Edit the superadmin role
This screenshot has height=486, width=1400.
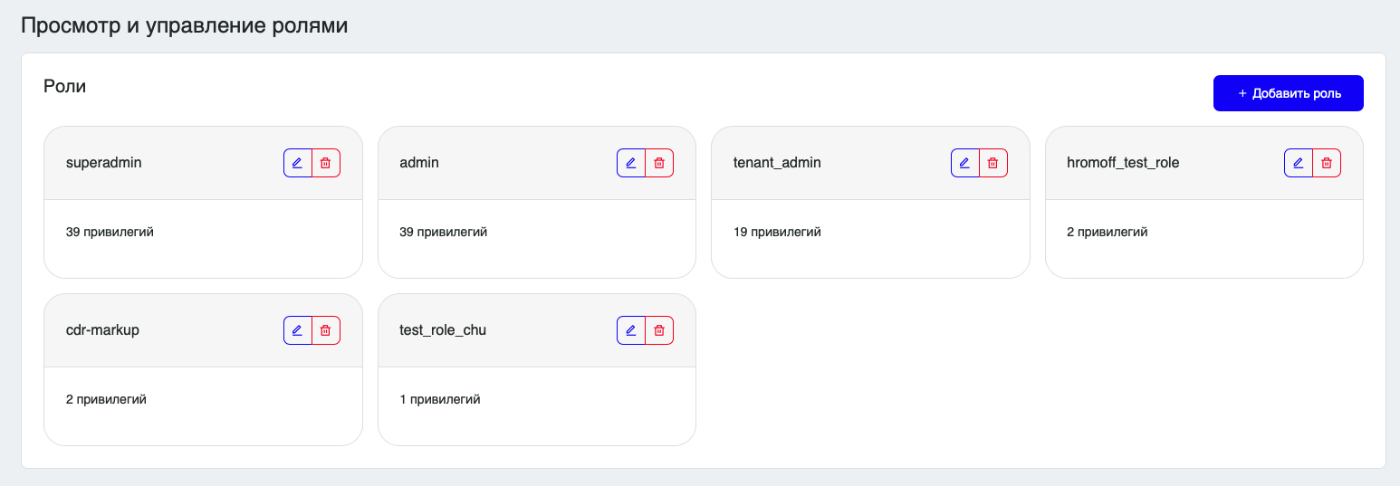(298, 163)
